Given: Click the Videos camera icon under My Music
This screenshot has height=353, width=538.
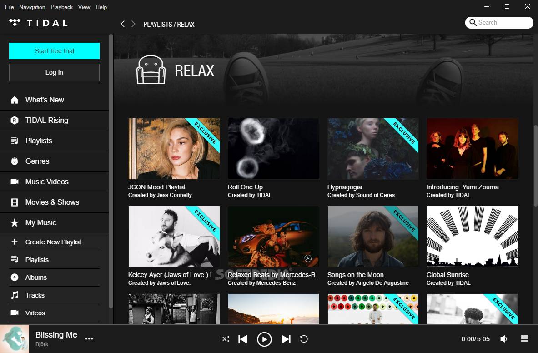Looking at the screenshot, I should 15,313.
